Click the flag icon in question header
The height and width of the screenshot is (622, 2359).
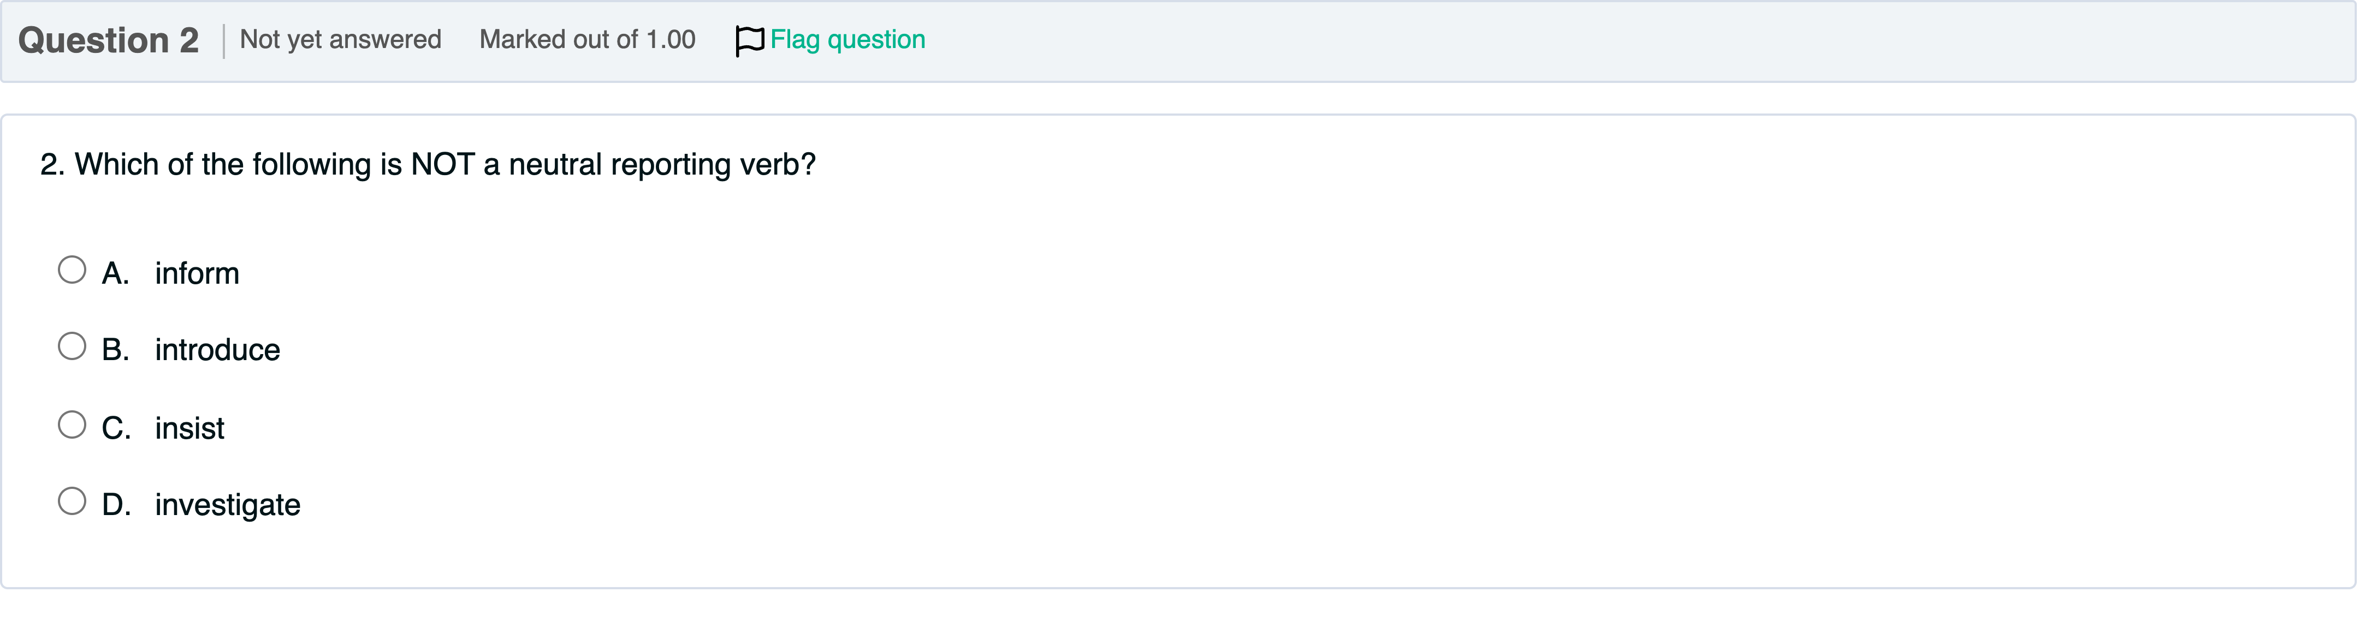748,40
